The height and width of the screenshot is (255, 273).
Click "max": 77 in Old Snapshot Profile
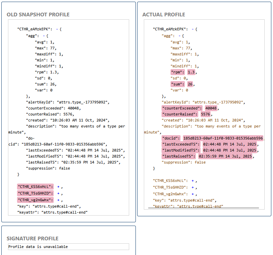46,48
